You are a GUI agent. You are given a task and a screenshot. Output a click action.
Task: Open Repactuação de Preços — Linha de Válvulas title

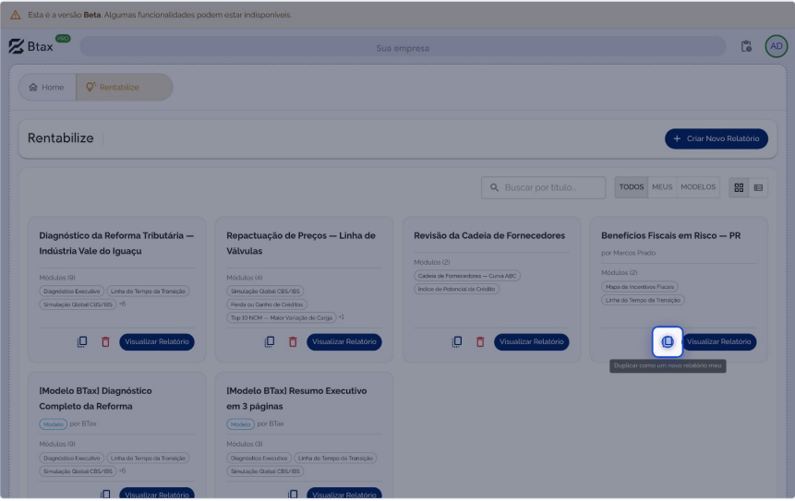(x=301, y=244)
